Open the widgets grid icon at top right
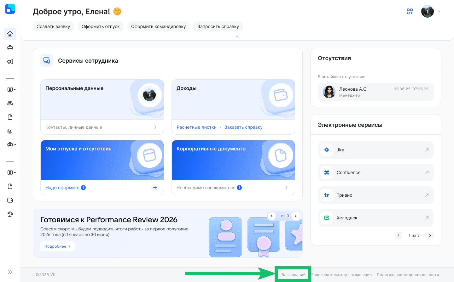454x282 pixels. tap(410, 12)
